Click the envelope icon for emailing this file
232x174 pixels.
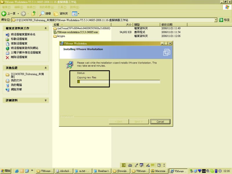coord(8,53)
